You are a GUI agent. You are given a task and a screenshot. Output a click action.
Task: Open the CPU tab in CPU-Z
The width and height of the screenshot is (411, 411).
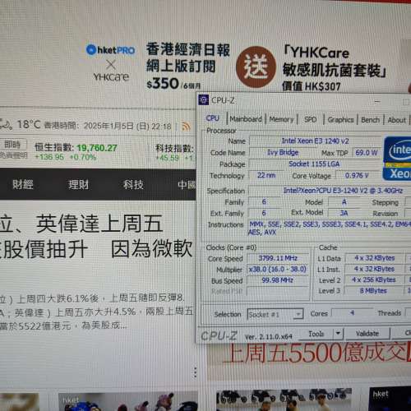click(x=213, y=118)
